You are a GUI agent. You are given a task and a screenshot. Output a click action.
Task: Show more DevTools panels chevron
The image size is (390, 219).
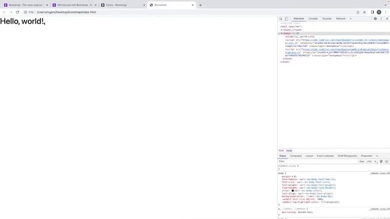[351, 19]
